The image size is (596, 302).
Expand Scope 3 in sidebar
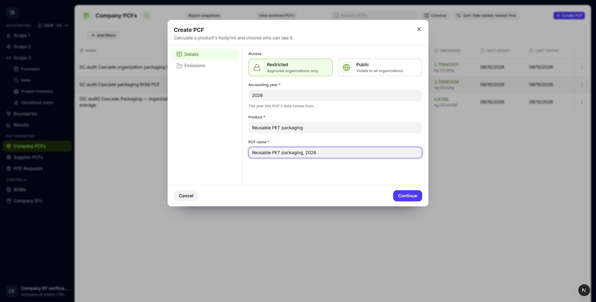click(x=37, y=58)
